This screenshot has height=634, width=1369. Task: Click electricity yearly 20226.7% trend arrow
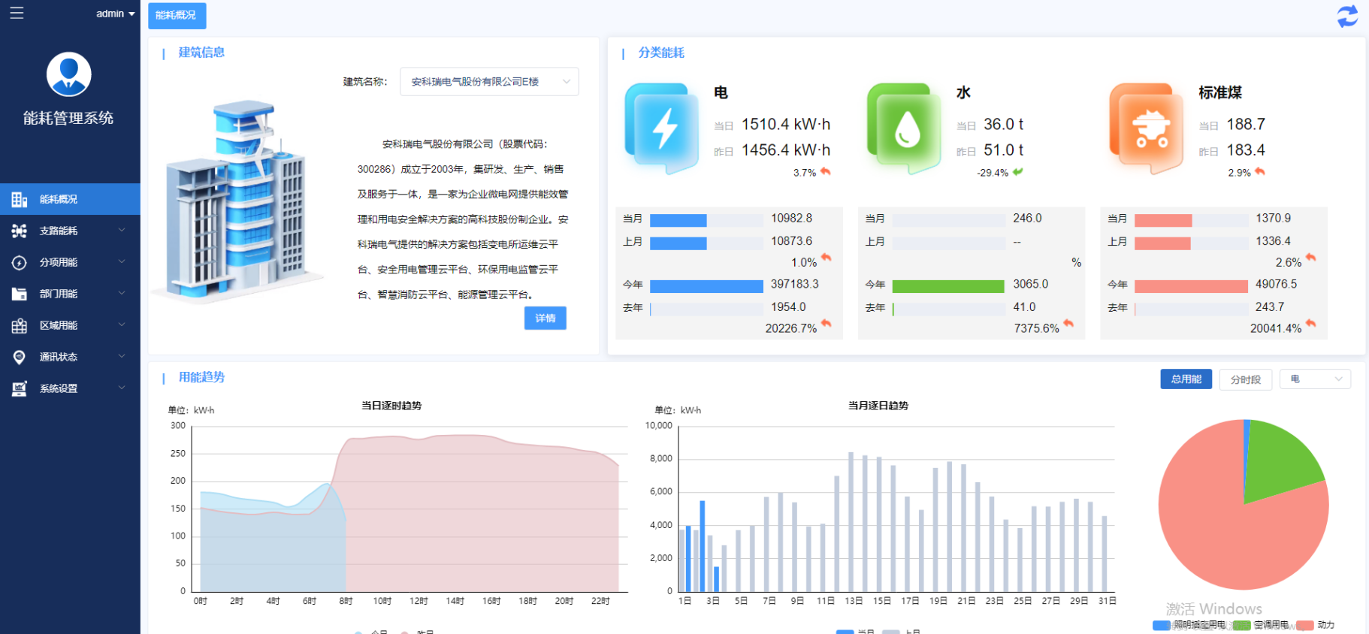(x=827, y=324)
